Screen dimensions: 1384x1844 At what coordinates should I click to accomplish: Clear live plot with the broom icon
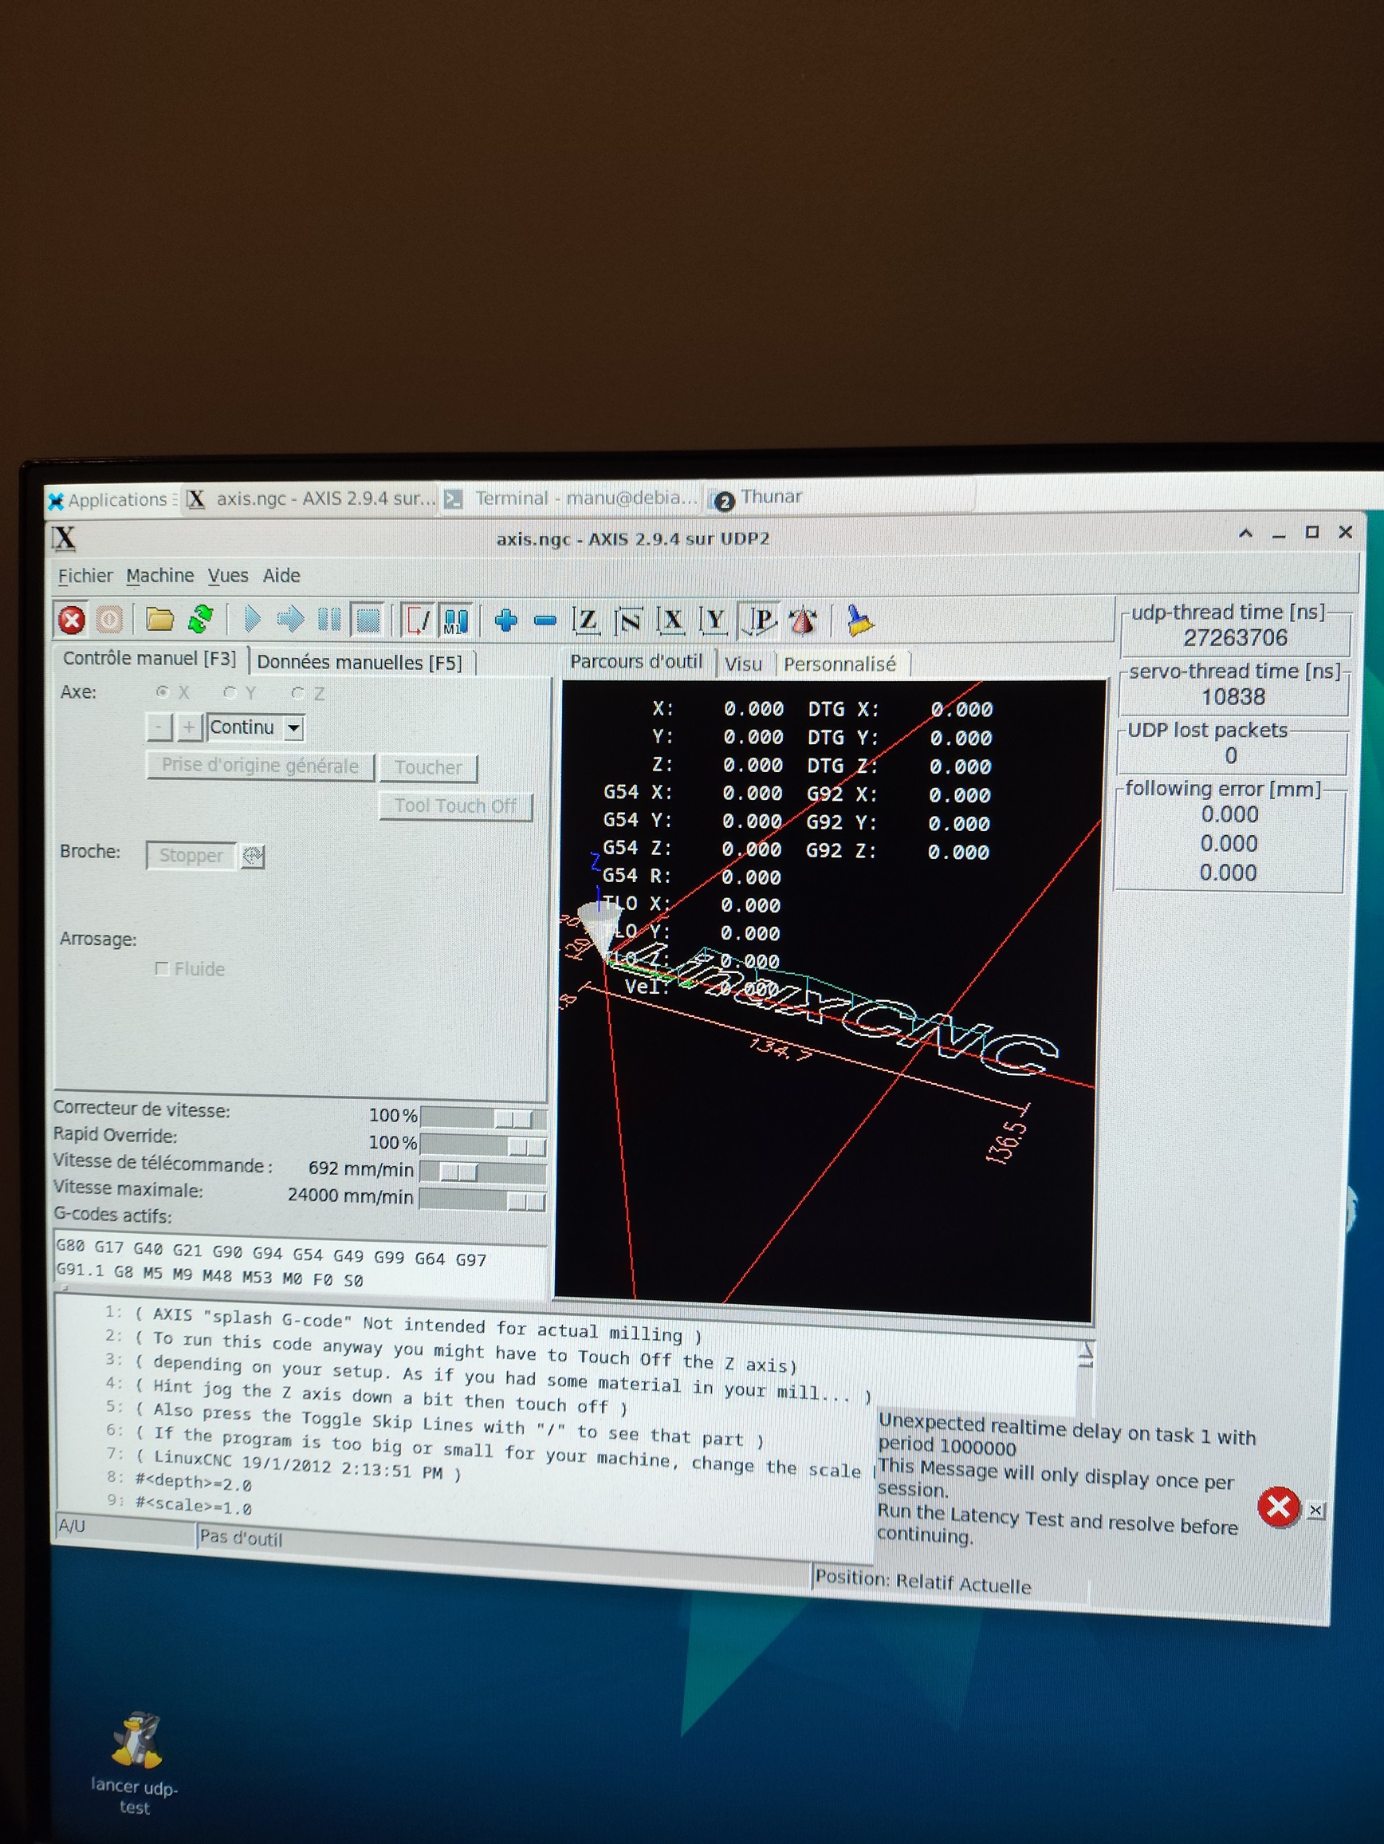(x=859, y=621)
